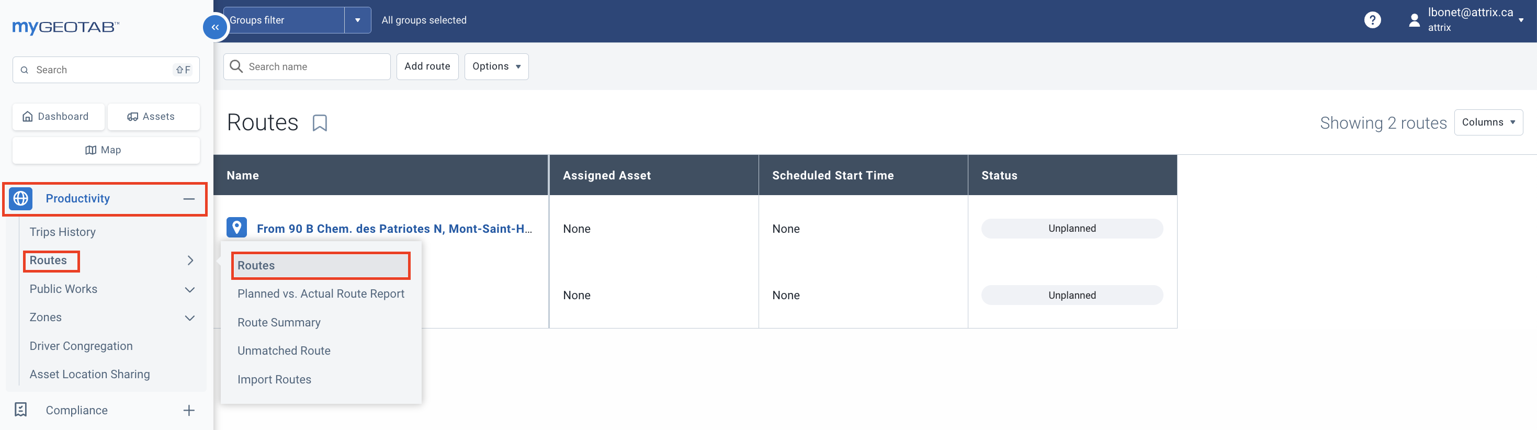Open Asset Location Sharing
The width and height of the screenshot is (1537, 430).
[89, 375]
